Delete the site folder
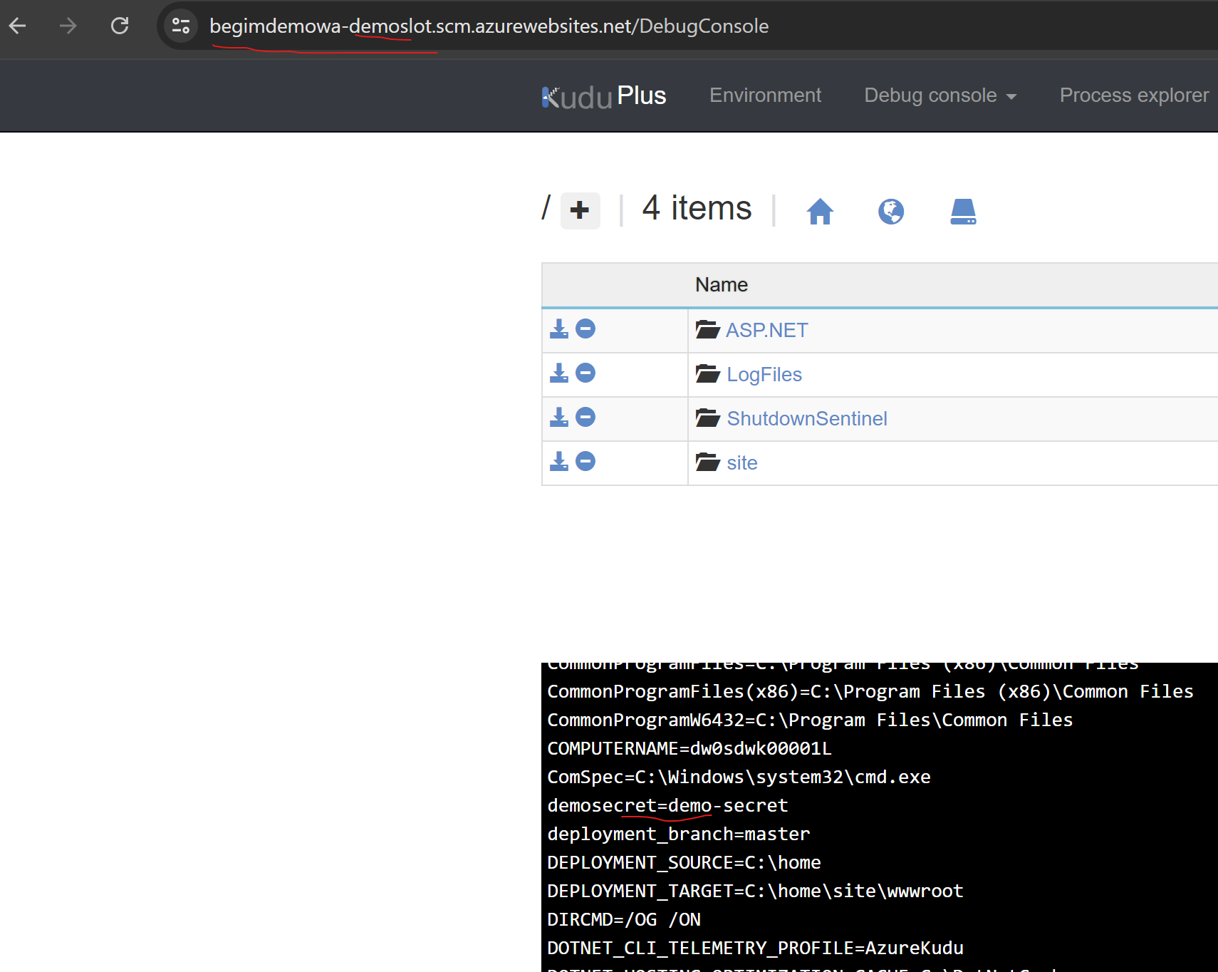The width and height of the screenshot is (1218, 972). click(x=585, y=461)
